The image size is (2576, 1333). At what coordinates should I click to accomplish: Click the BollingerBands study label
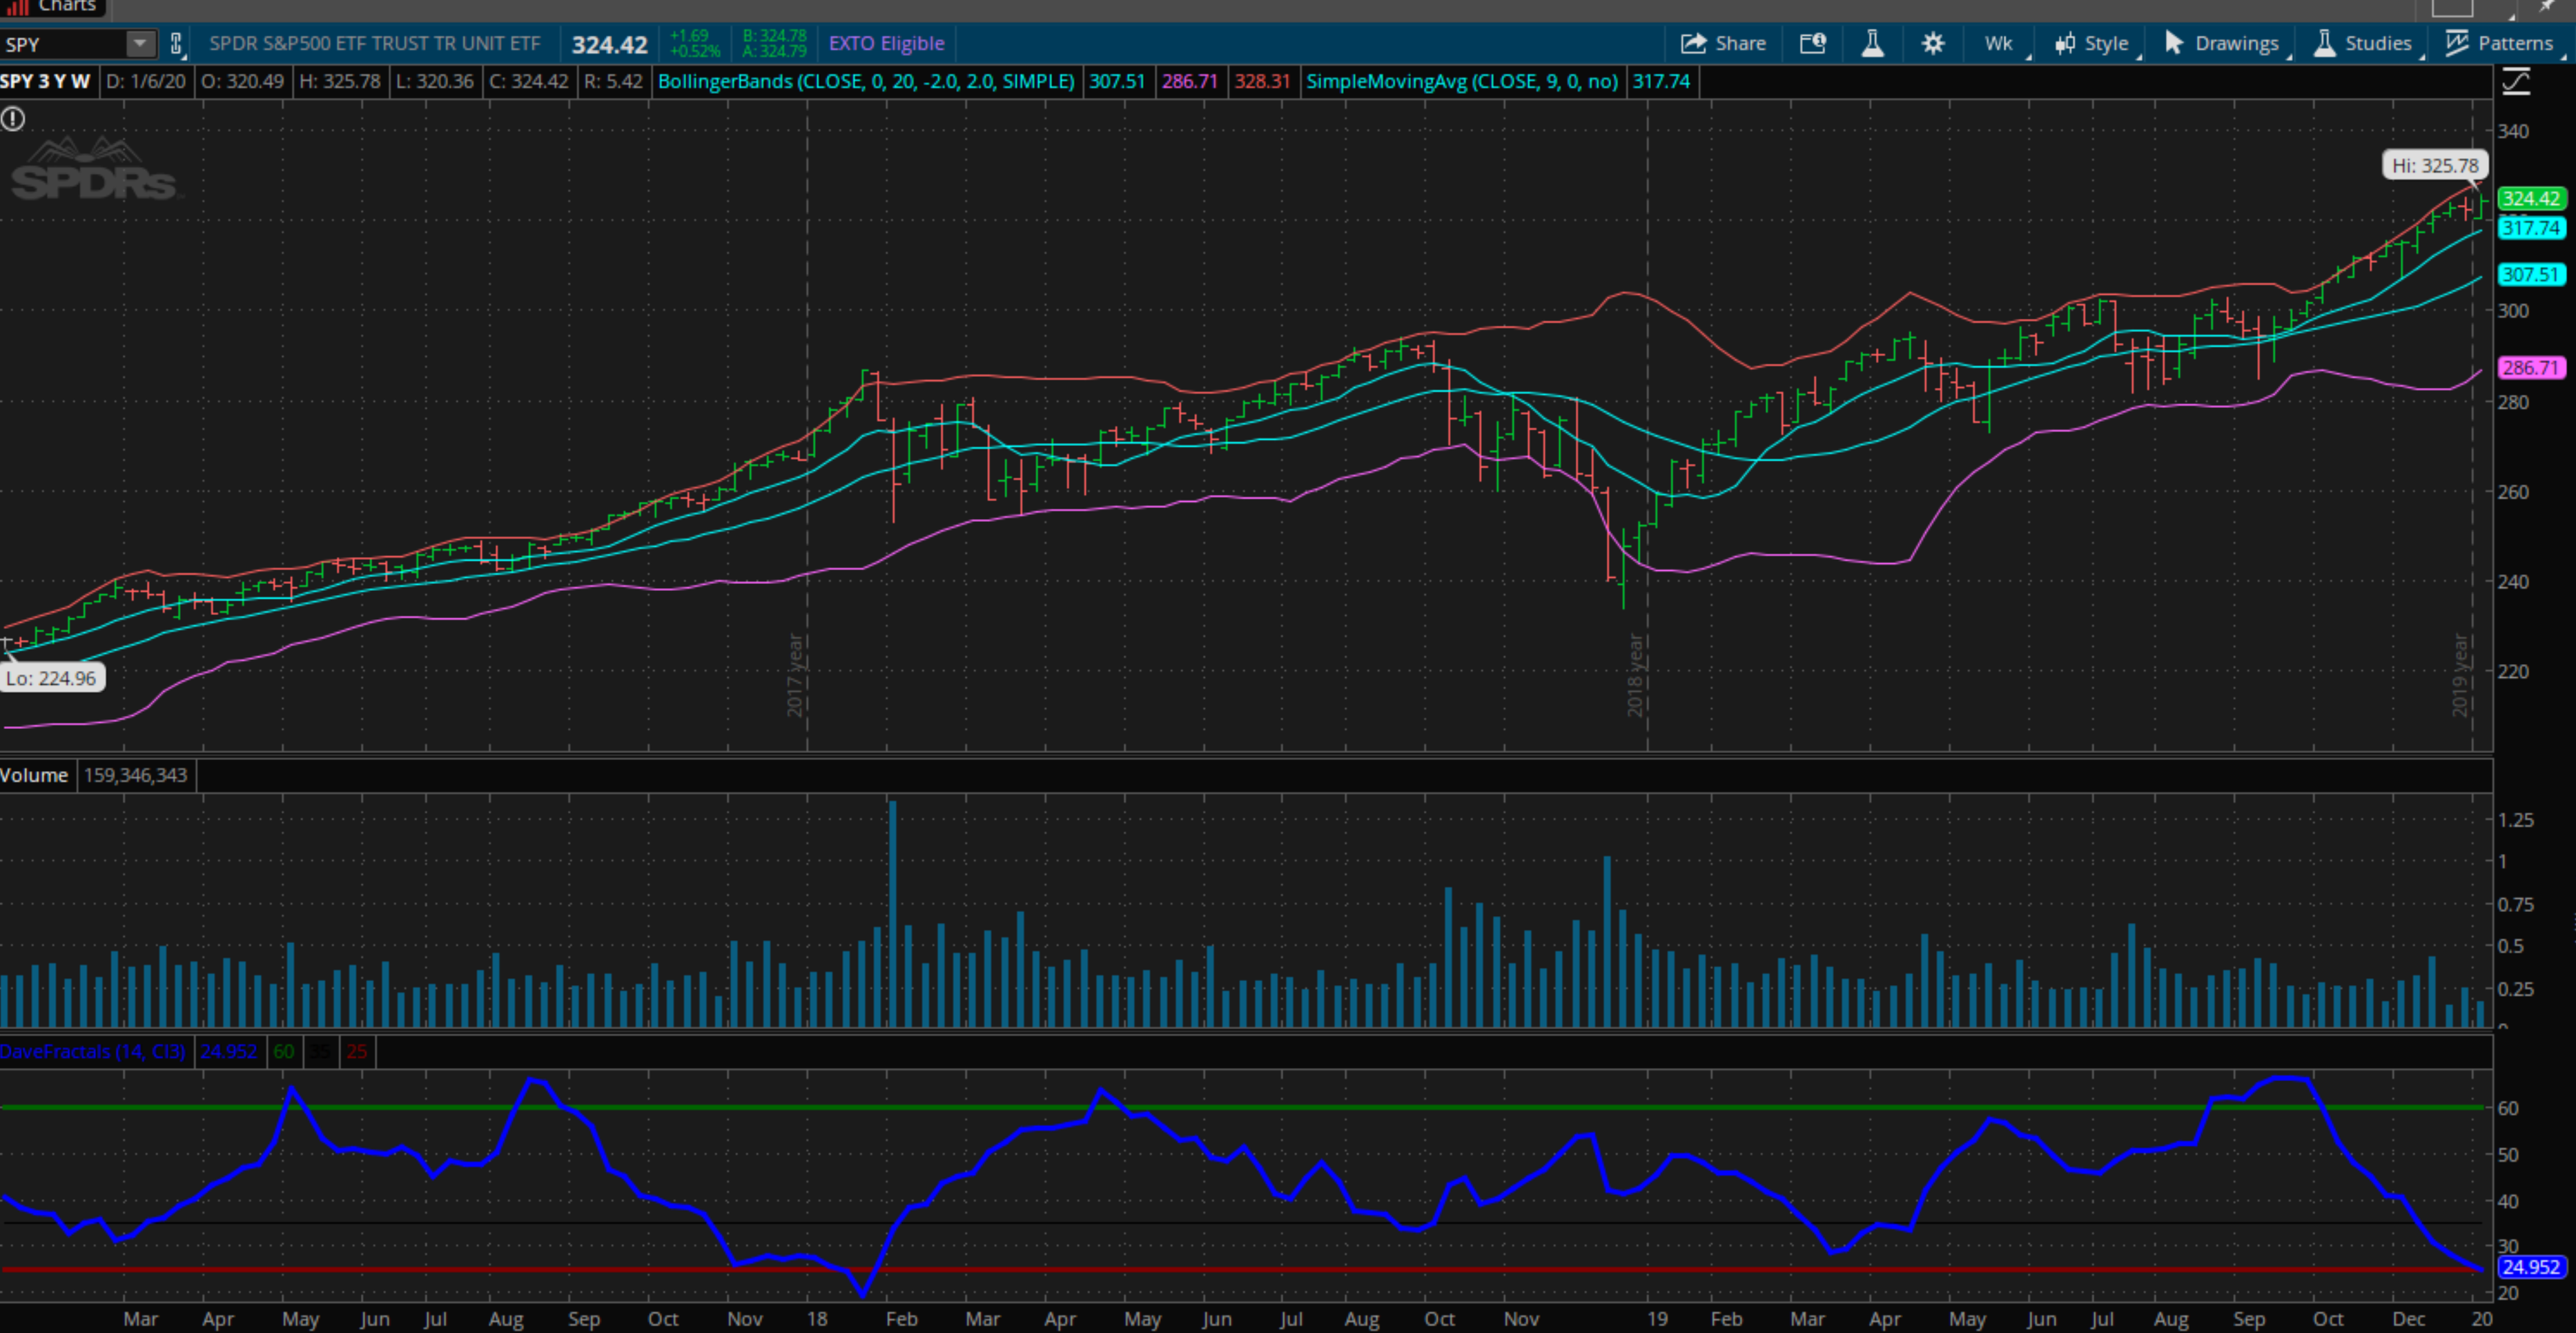(x=866, y=81)
